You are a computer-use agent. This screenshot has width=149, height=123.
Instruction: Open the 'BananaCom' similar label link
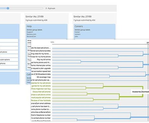click(x=31, y=36)
